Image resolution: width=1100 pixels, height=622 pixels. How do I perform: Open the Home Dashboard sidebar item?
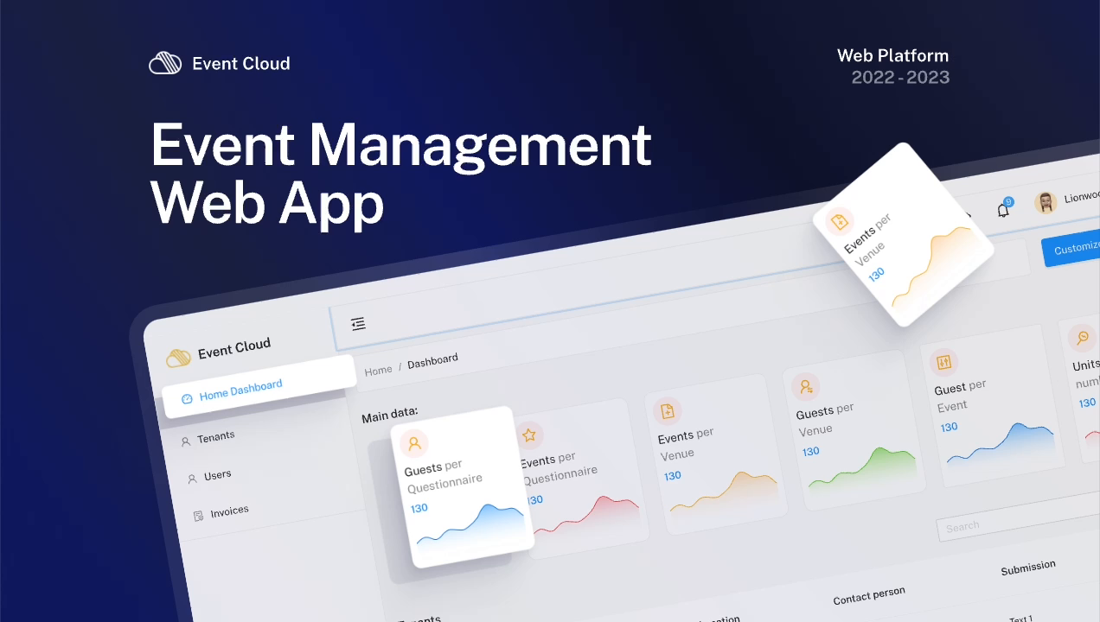pos(259,387)
